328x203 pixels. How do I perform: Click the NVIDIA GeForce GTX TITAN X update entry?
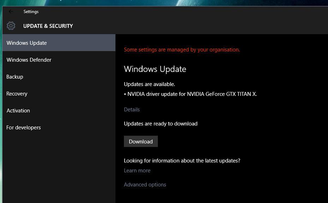point(190,94)
